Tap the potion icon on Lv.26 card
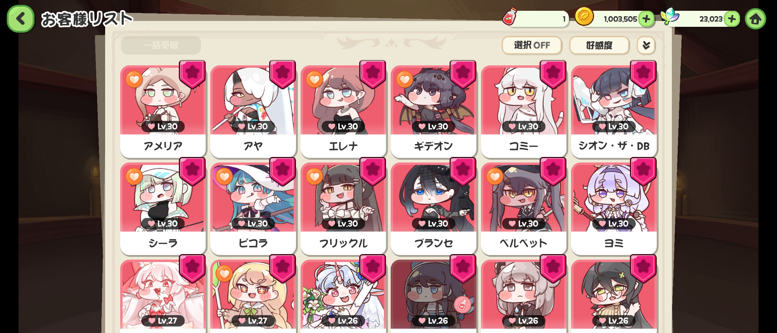This screenshot has height=333, width=777. click(x=462, y=305)
